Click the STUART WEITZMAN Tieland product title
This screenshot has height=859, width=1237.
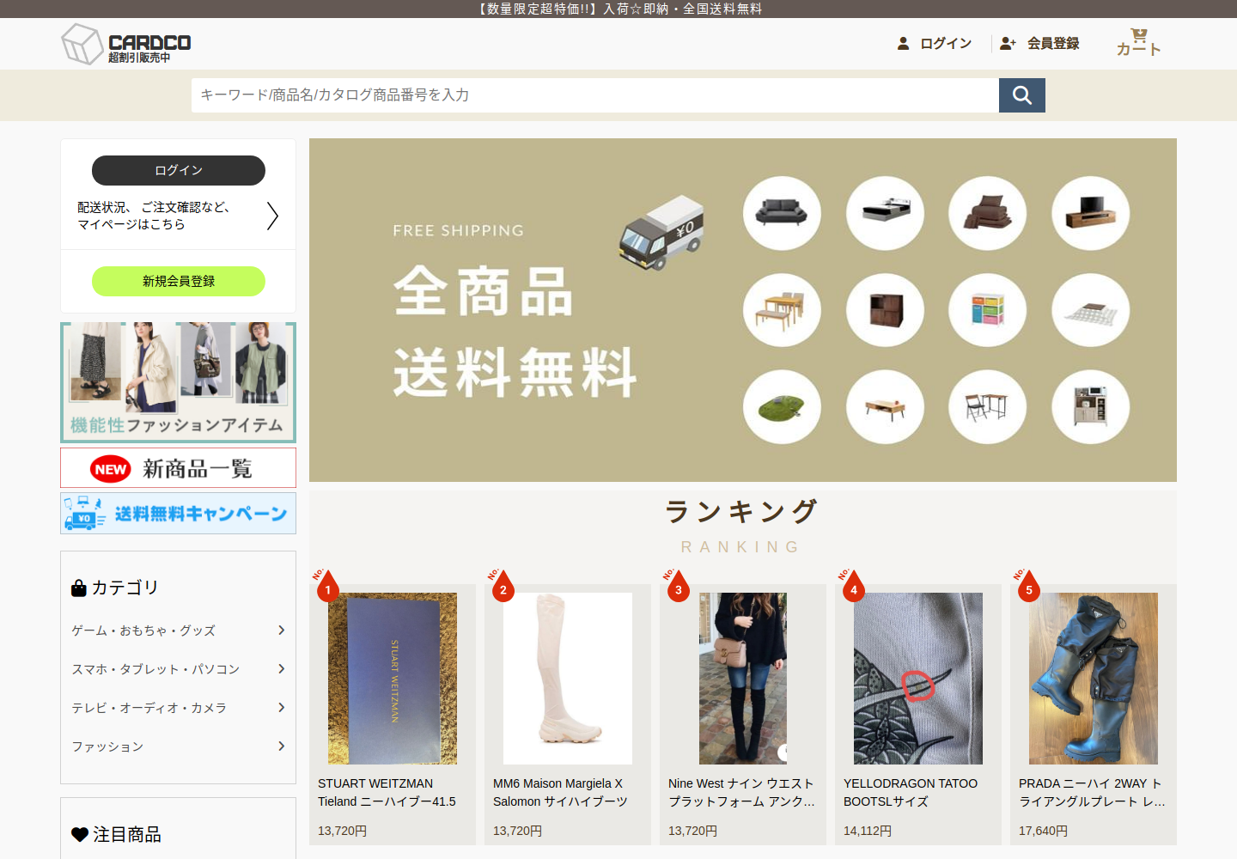(387, 792)
